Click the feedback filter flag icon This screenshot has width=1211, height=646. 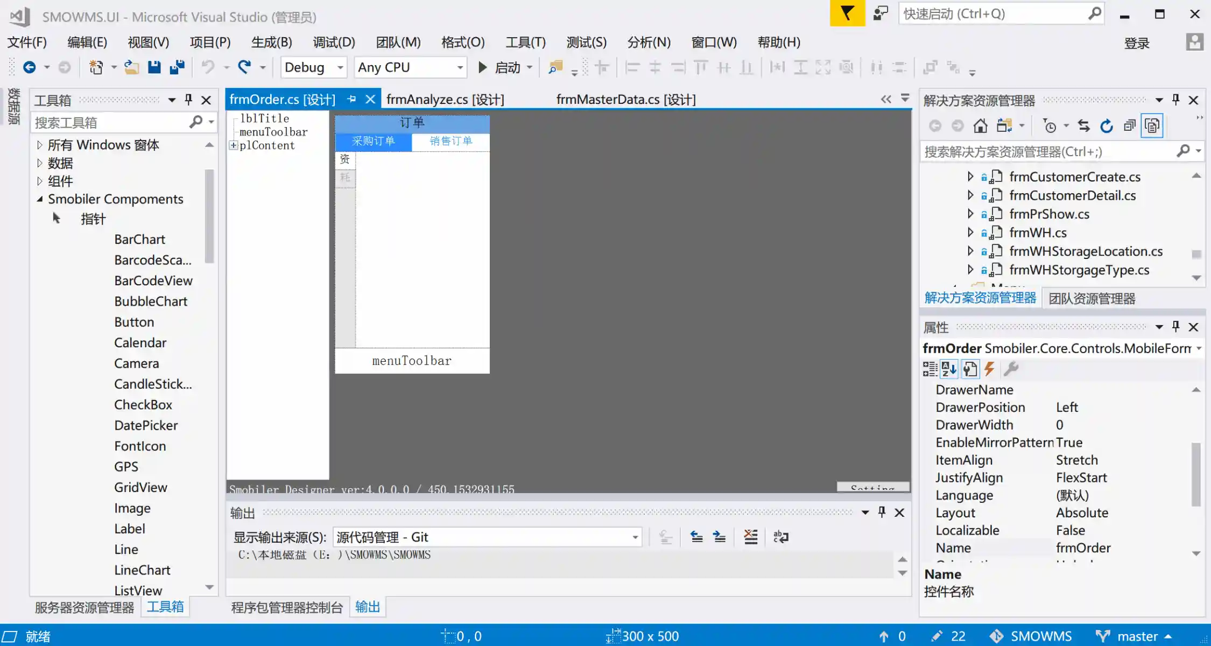pyautogui.click(x=847, y=13)
